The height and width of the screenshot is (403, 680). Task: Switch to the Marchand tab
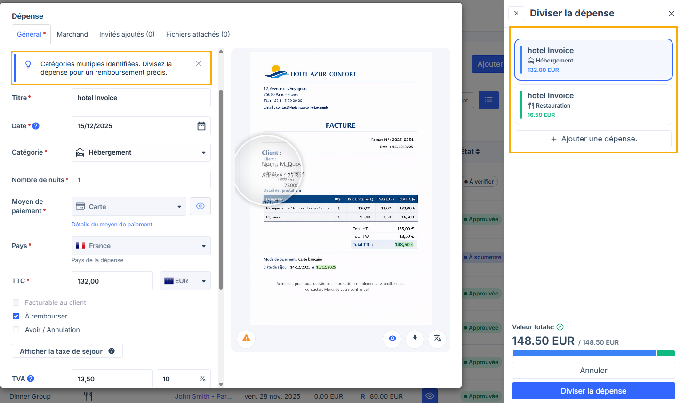point(72,34)
